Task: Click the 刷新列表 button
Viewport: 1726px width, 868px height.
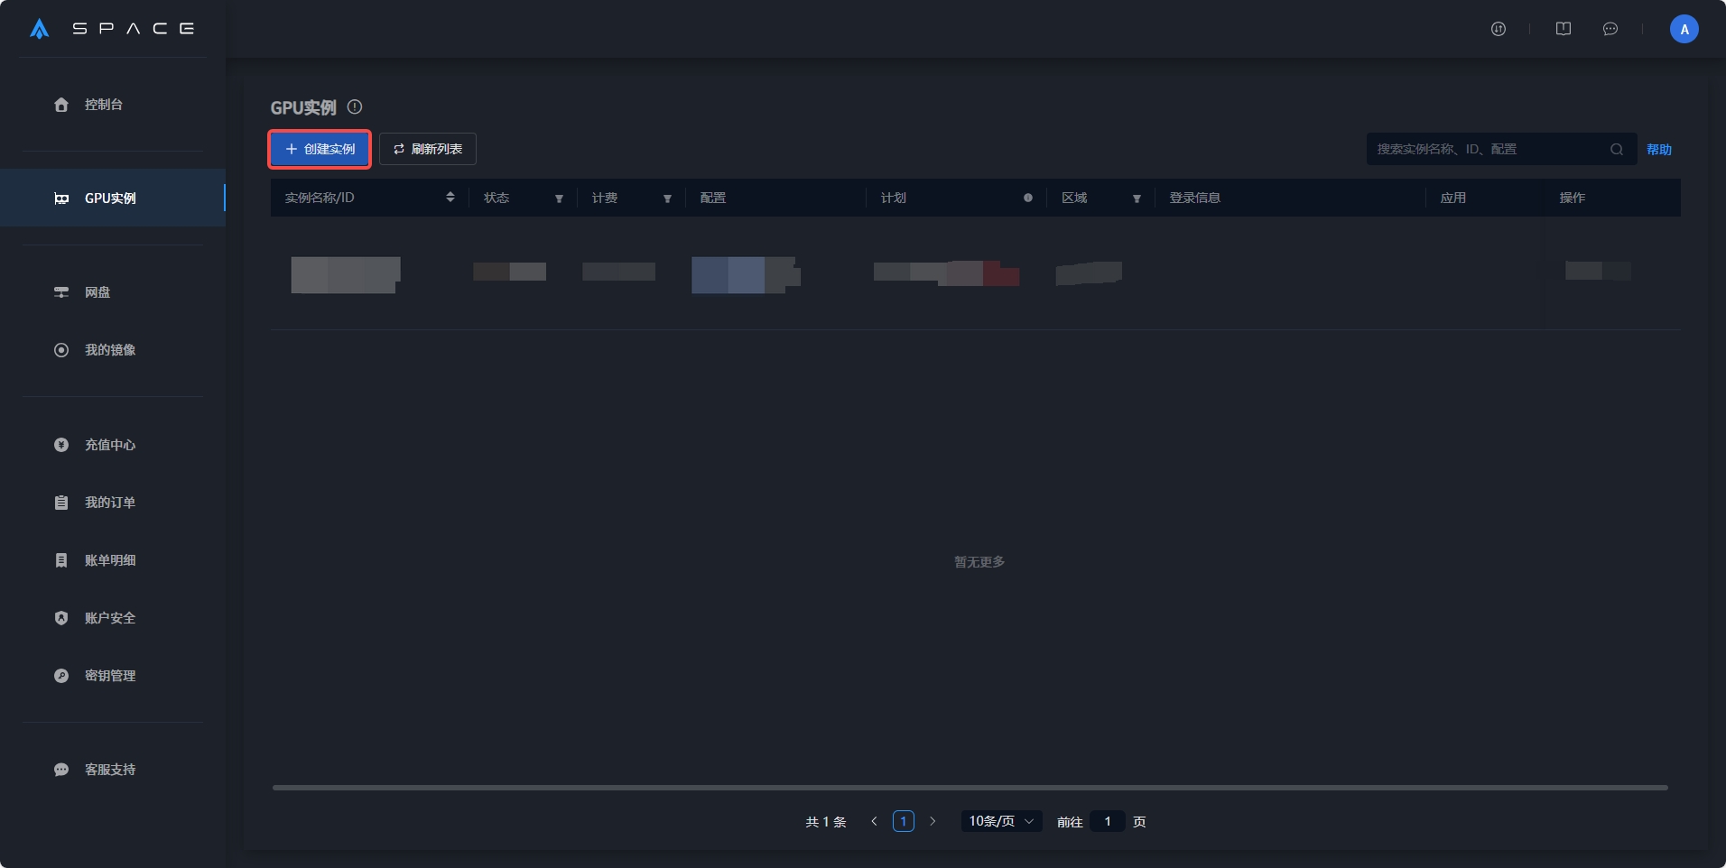Action: [428, 149]
